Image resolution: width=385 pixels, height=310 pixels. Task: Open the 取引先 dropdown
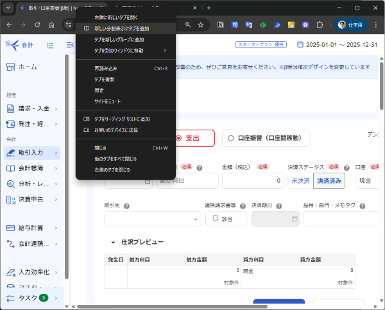(152, 219)
